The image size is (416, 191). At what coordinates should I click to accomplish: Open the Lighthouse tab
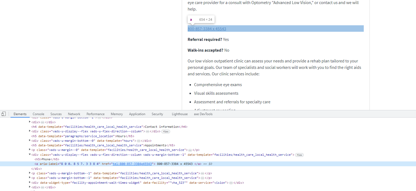(180, 114)
